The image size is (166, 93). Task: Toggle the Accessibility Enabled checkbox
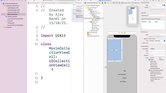pyautogui.click(x=149, y=49)
